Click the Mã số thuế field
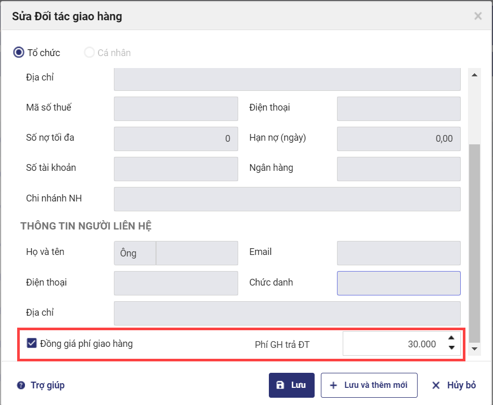This screenshot has height=405, width=493. (176, 109)
